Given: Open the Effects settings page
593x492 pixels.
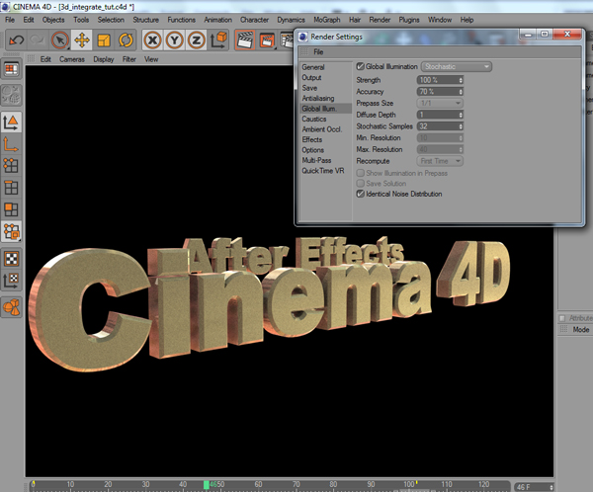Looking at the screenshot, I should (x=312, y=139).
